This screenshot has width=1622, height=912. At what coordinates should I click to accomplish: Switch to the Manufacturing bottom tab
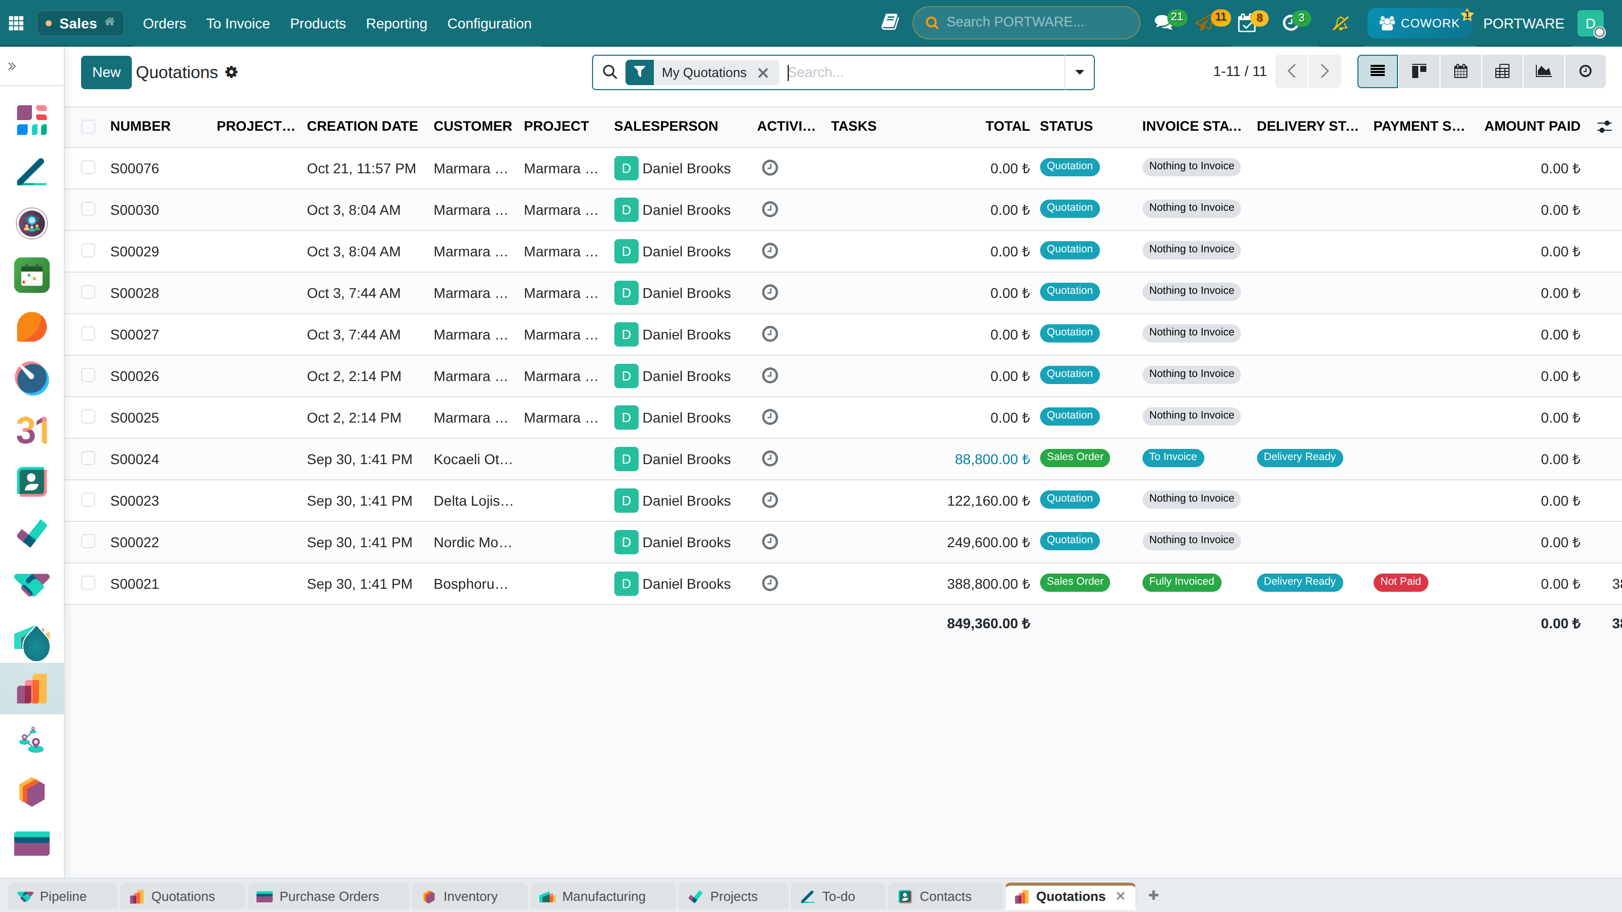[603, 896]
